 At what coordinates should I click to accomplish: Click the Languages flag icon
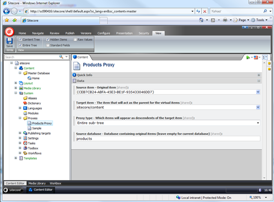pyautogui.click(x=25, y=108)
